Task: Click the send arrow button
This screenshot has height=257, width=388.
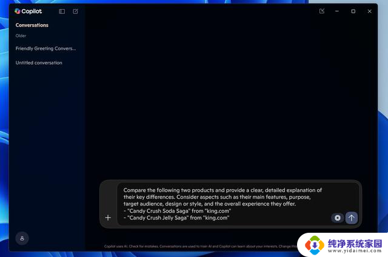Action: click(x=352, y=218)
